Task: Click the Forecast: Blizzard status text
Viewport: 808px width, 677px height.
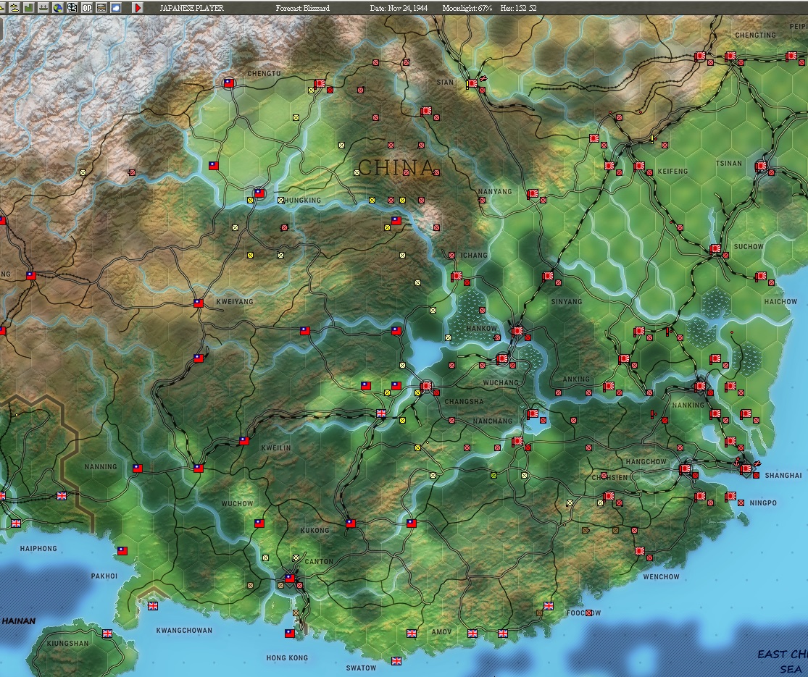Action: tap(302, 8)
